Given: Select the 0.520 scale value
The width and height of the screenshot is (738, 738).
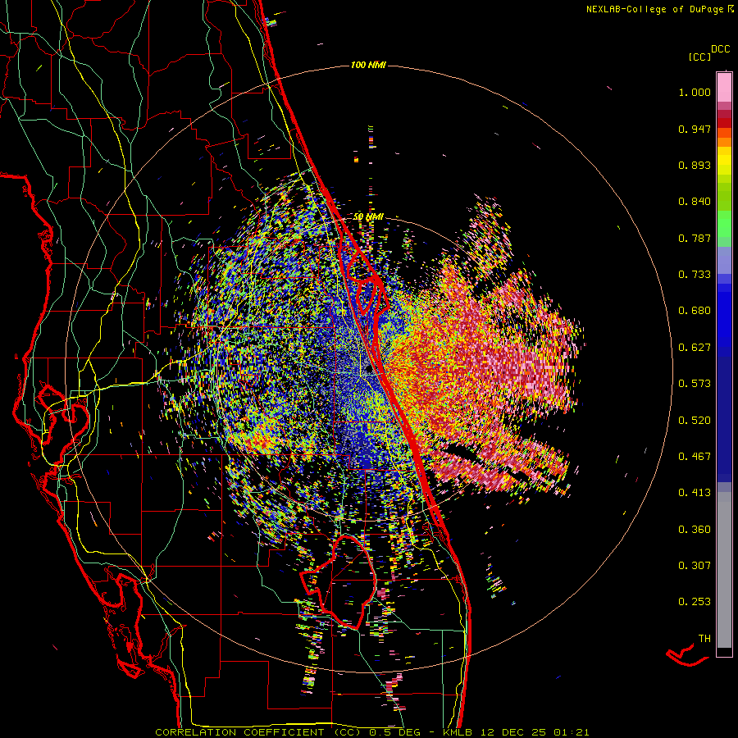Looking at the screenshot, I should pos(695,421).
